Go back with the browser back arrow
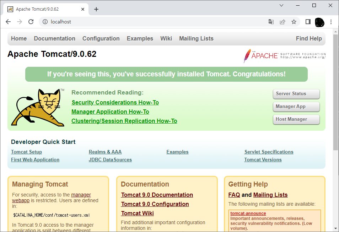Viewport: 339px width, 232px height. pyautogui.click(x=8, y=22)
